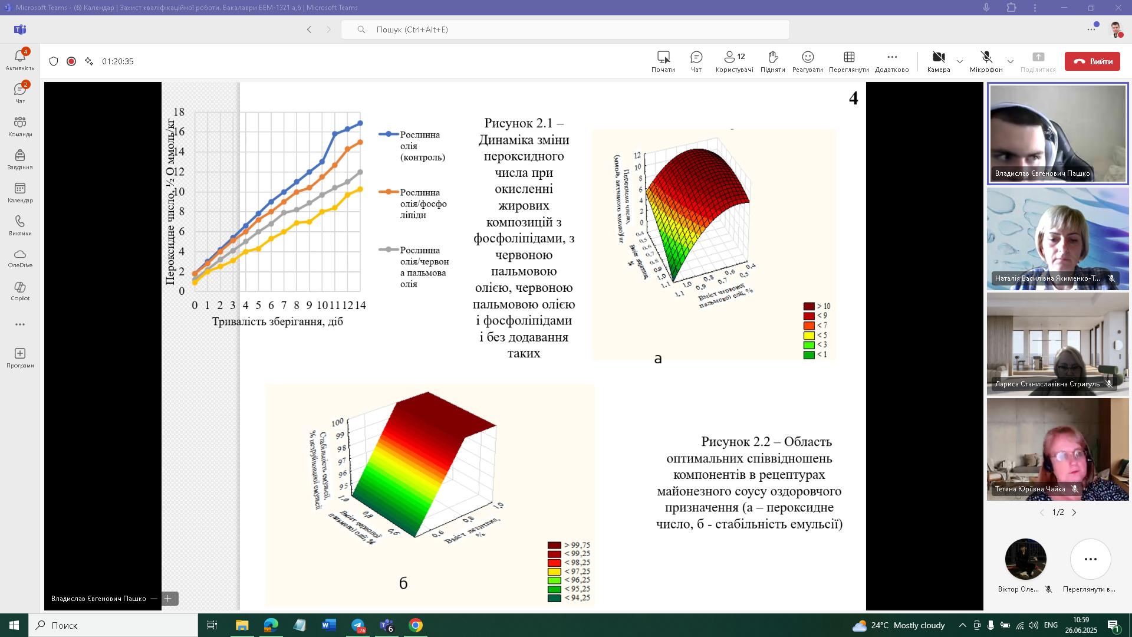Expand microphone options dropdown arrow
Image resolution: width=1132 pixels, height=637 pixels.
point(1010,61)
